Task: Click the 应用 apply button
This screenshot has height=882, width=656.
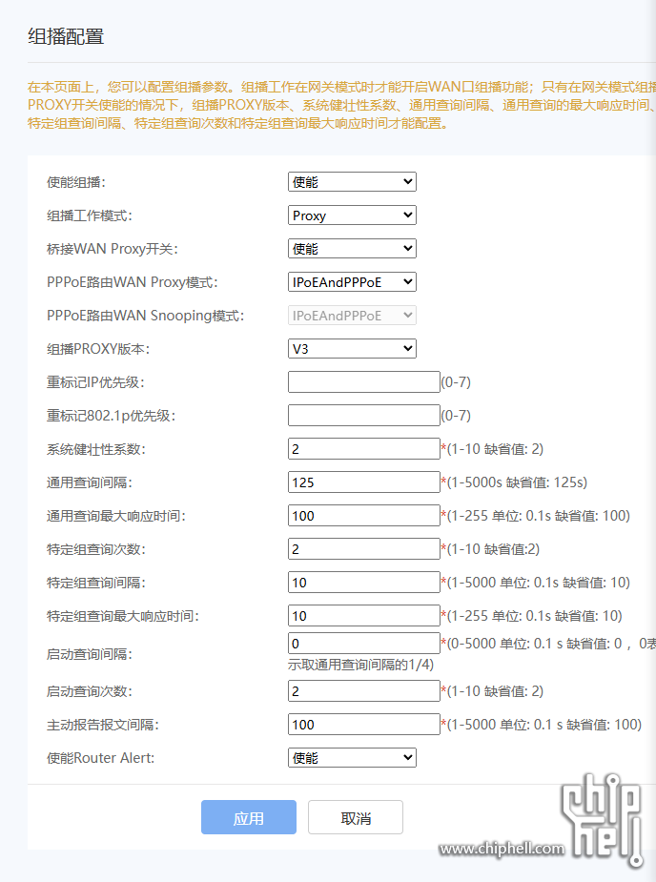Action: tap(249, 817)
